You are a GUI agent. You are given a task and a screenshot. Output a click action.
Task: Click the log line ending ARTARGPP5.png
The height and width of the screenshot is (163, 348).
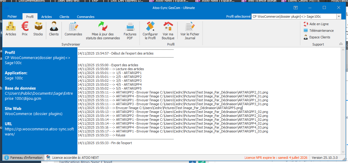[x=160, y=108]
